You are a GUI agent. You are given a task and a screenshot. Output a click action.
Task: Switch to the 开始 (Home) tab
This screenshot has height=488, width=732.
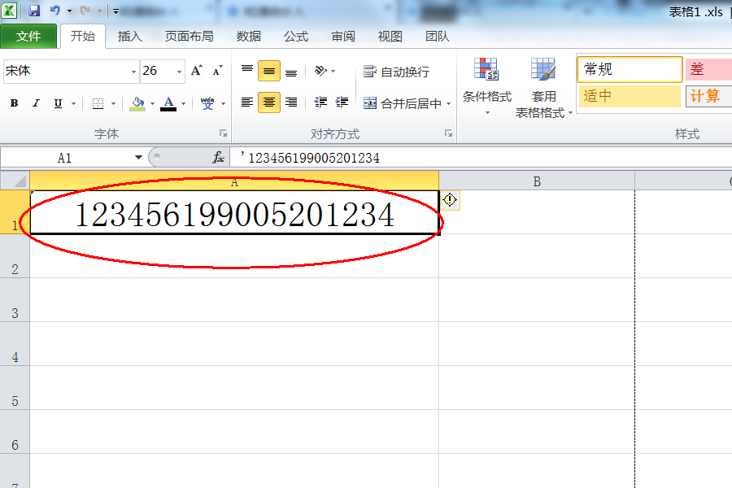[x=83, y=36]
